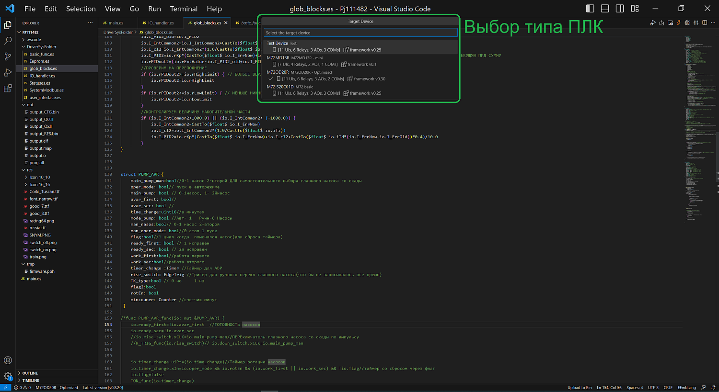The width and height of the screenshot is (719, 392).
Task: Click the notifications bell in the status bar
Action: (714, 387)
